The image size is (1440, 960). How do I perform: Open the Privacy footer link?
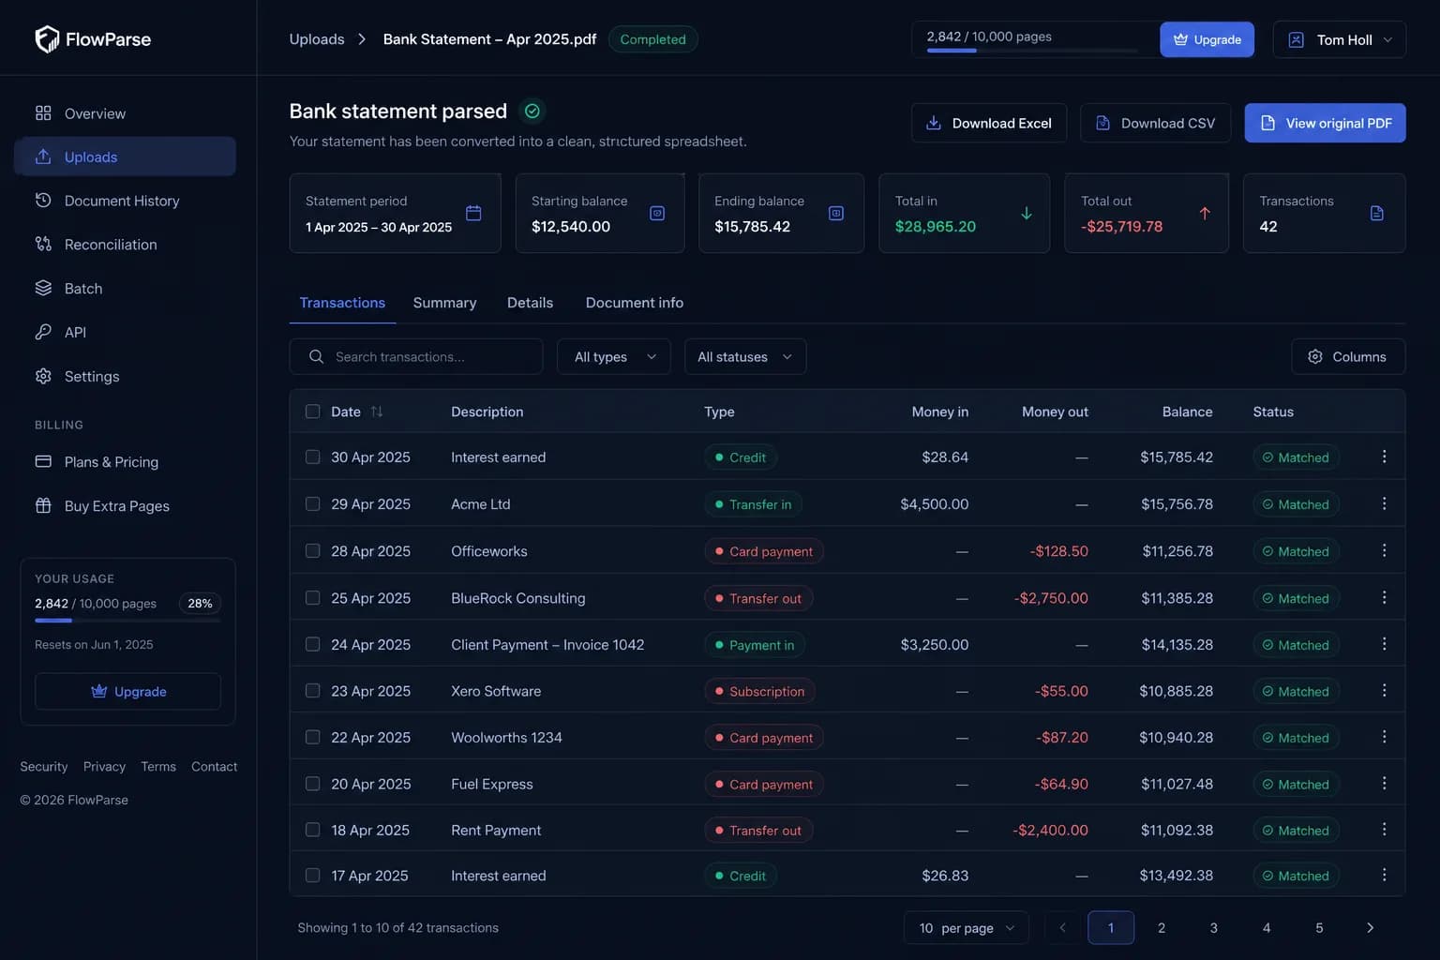click(x=104, y=766)
